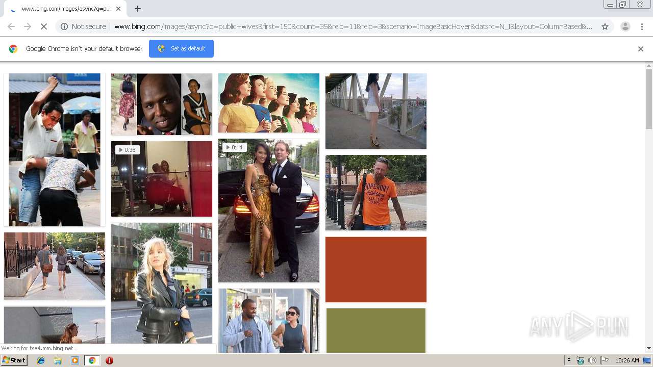Open the Windows Start menu
Image resolution: width=653 pixels, height=367 pixels.
pos(14,360)
